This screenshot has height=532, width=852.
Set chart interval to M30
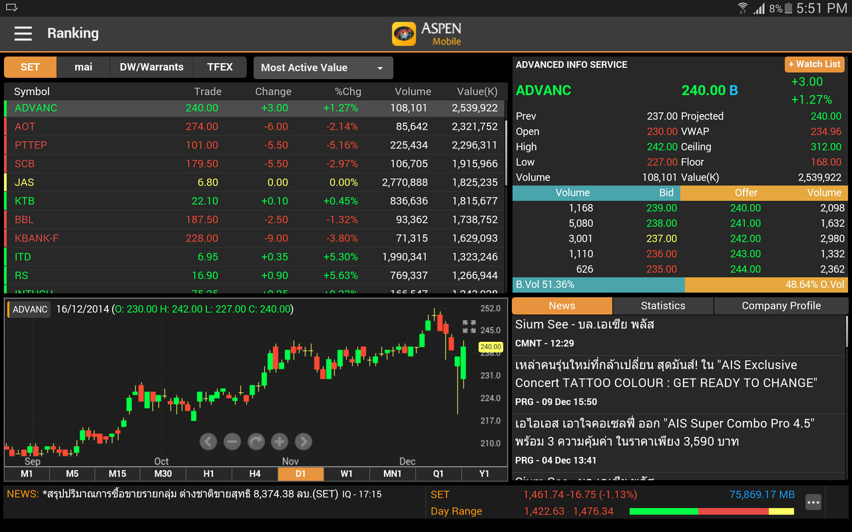(163, 474)
